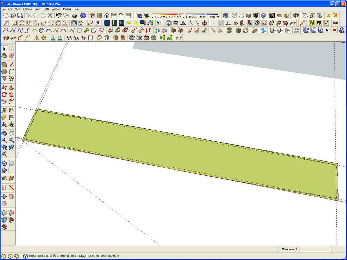Click the green wrench curve-edit icon
Image resolution: width=347 pixels, height=260 pixels.
[86, 30]
